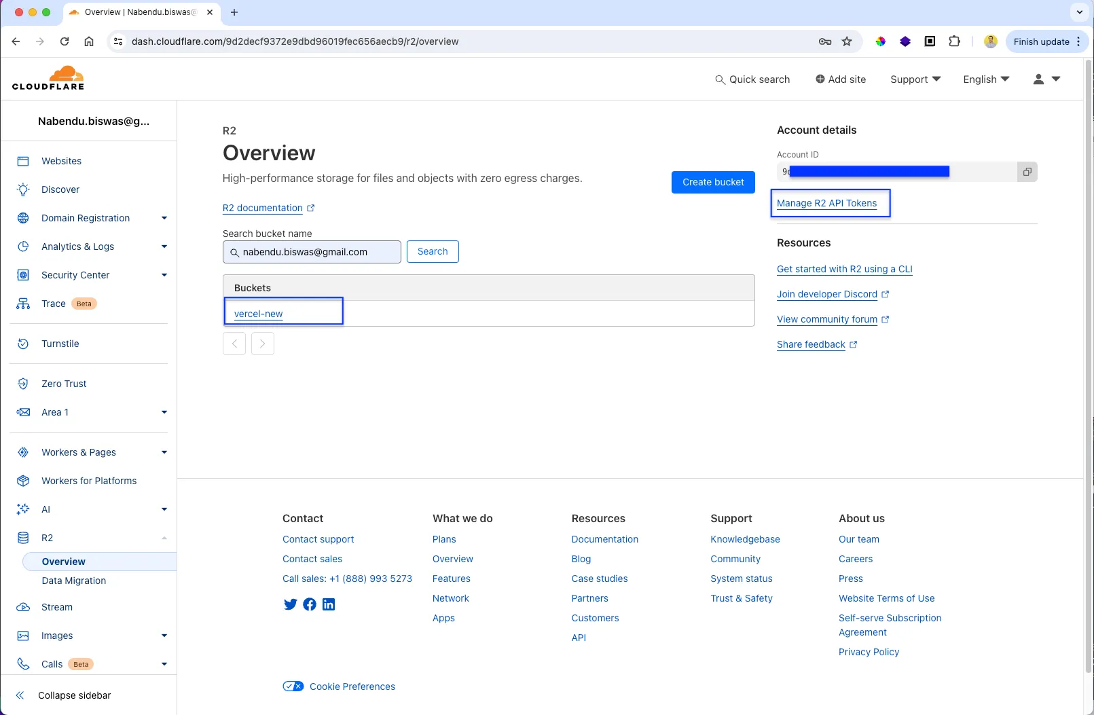Open a new browser tab

[234, 12]
